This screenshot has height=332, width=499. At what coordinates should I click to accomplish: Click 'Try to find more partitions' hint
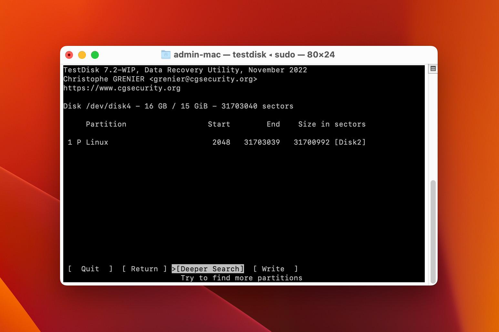242,278
